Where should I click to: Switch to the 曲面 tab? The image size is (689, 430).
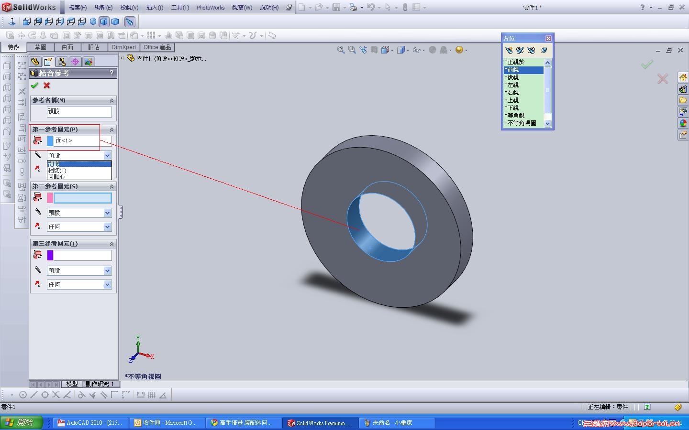[67, 47]
